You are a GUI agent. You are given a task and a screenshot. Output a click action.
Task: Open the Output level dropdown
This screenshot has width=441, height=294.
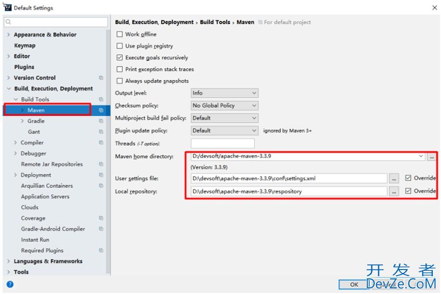(225, 93)
